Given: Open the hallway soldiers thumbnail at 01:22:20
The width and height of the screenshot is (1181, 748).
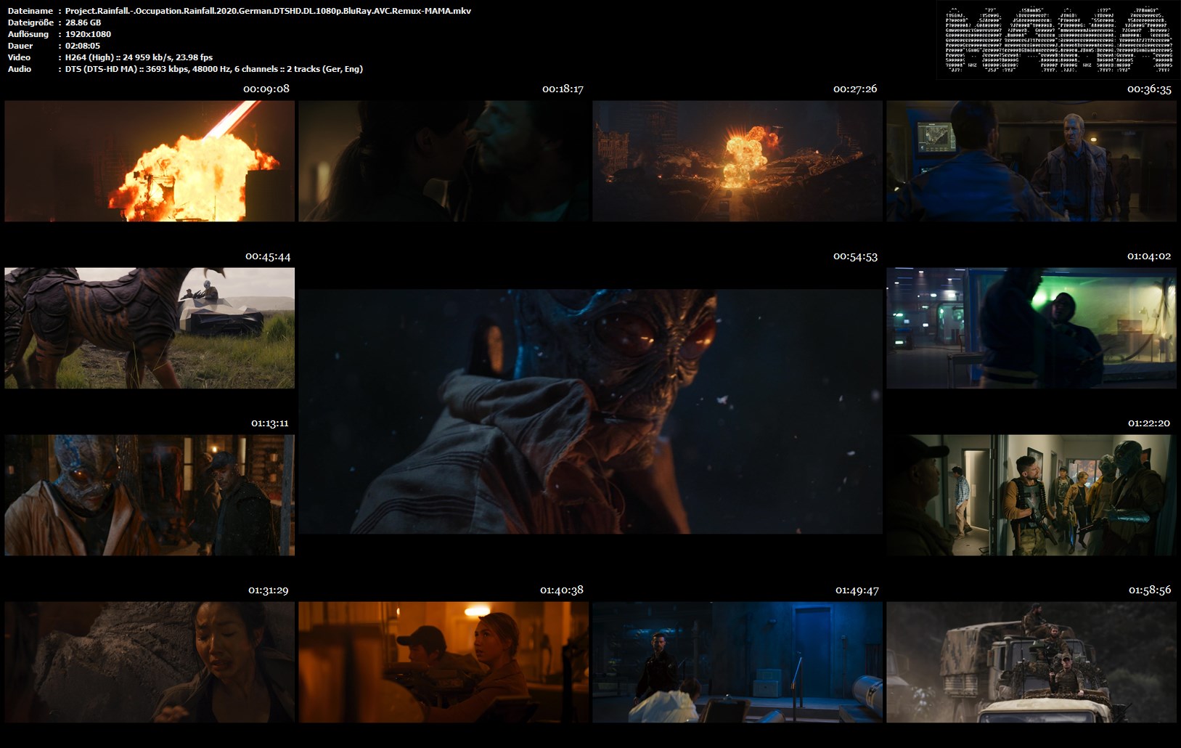Looking at the screenshot, I should pyautogui.click(x=1031, y=495).
